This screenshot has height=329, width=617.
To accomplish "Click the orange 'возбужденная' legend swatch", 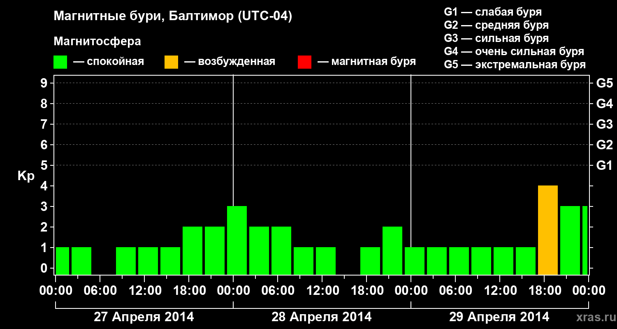I will (171, 62).
